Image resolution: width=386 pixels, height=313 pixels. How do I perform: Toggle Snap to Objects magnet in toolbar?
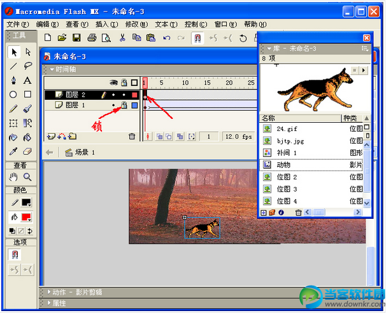tap(197, 38)
